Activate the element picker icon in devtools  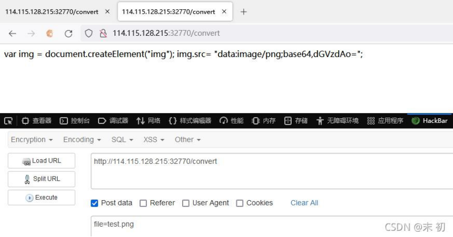pos(9,121)
